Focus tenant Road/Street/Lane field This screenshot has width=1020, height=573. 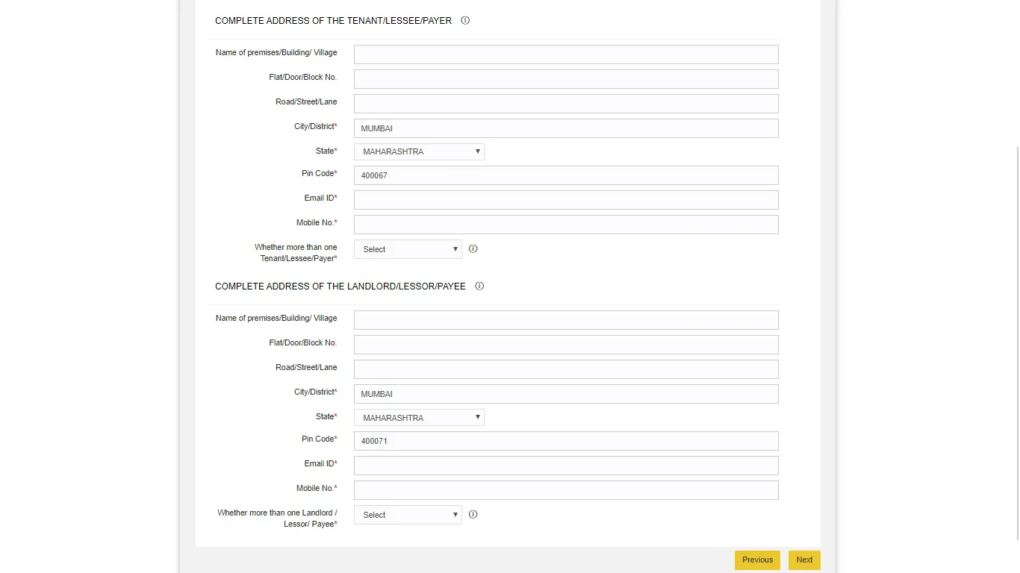566,104
